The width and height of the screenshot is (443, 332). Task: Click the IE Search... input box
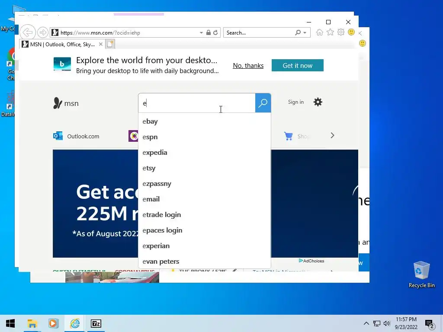(259, 32)
